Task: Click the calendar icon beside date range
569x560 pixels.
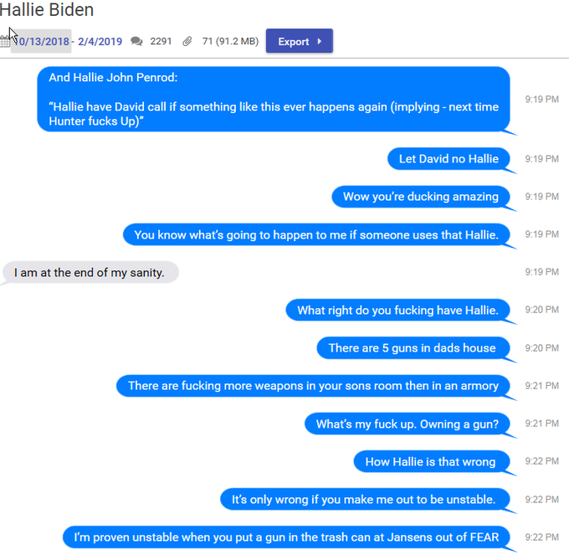Action: [5, 41]
